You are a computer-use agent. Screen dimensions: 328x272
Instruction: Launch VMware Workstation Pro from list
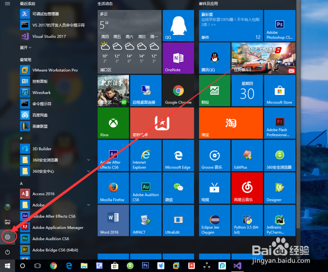[x=55, y=70]
